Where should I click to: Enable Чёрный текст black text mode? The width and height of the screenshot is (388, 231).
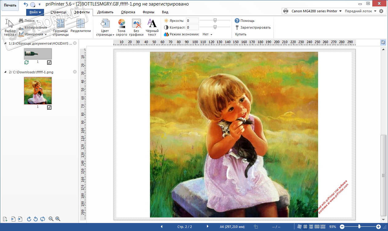click(x=152, y=27)
